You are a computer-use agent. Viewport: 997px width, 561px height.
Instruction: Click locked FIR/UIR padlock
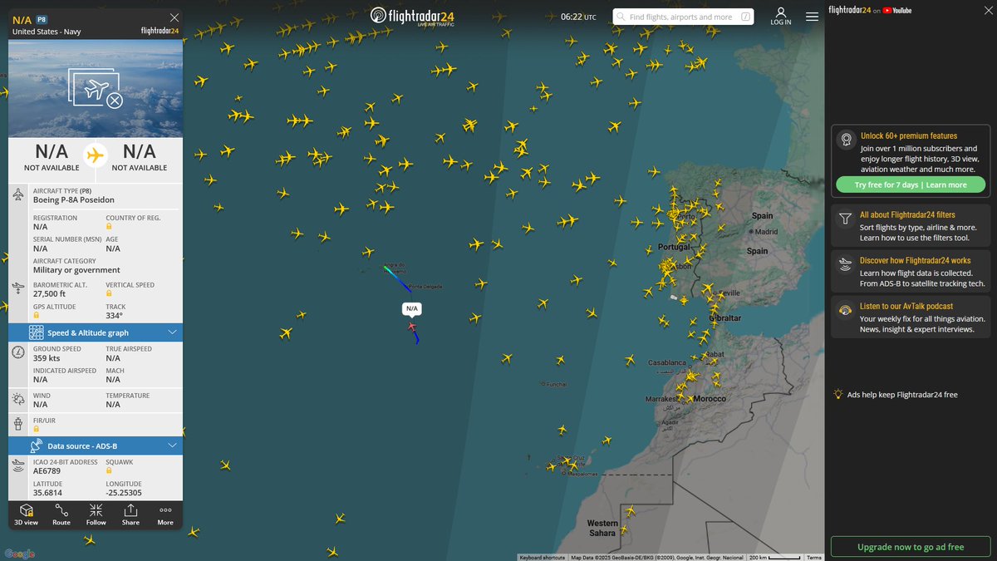click(x=37, y=430)
